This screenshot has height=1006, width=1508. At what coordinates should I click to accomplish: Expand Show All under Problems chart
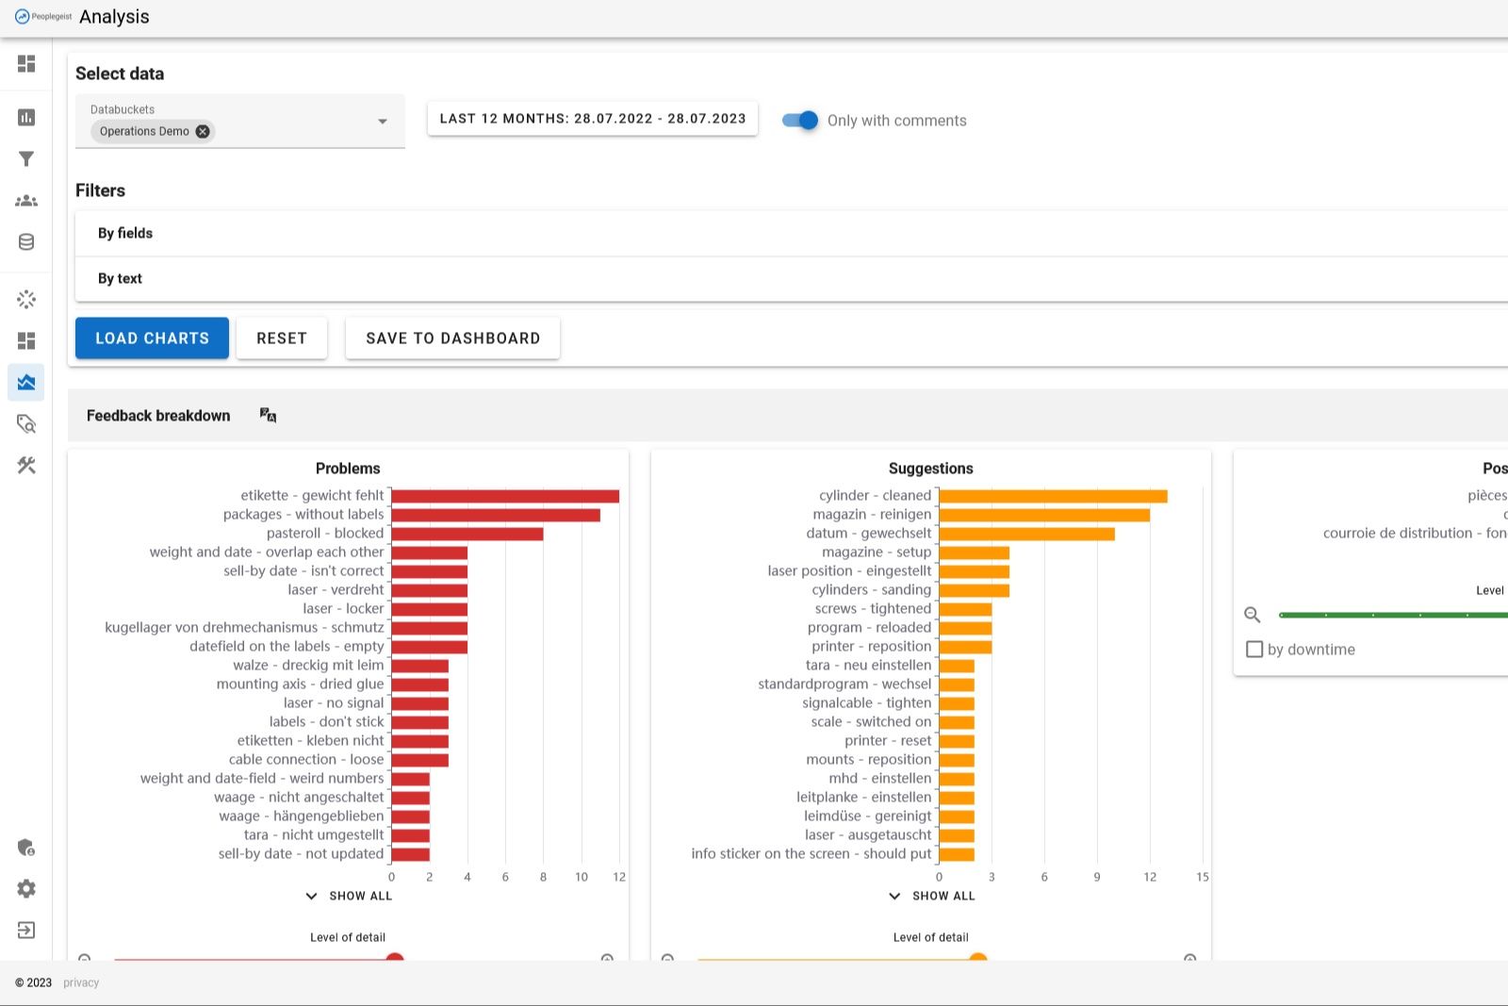(349, 896)
